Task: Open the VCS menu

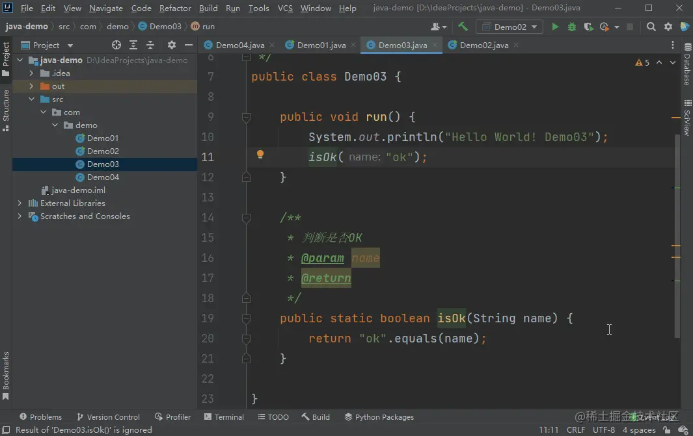Action: (285, 8)
